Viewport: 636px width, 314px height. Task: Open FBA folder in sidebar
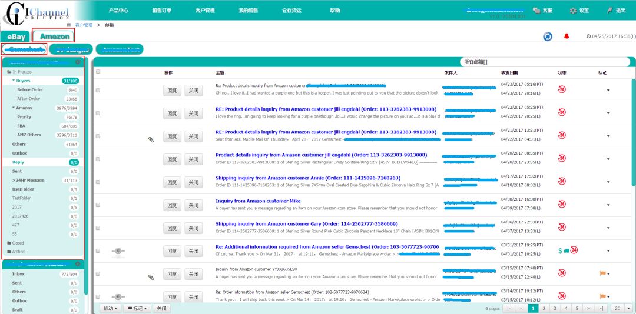[x=21, y=126]
